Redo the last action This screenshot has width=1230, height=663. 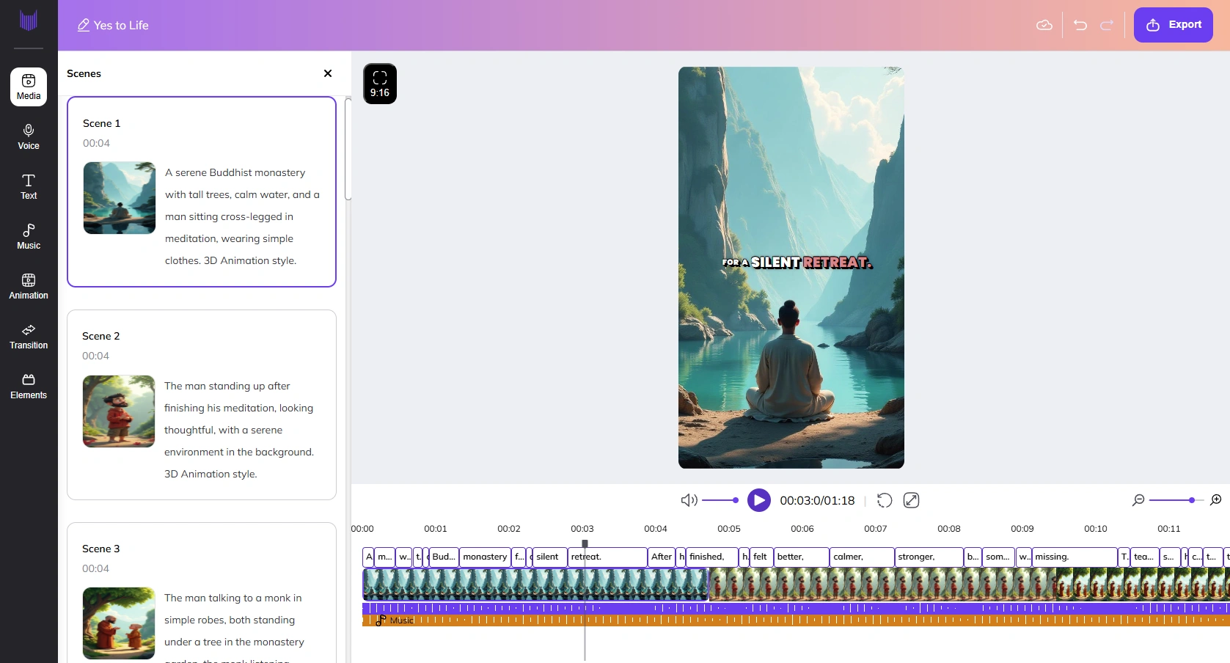point(1107,25)
